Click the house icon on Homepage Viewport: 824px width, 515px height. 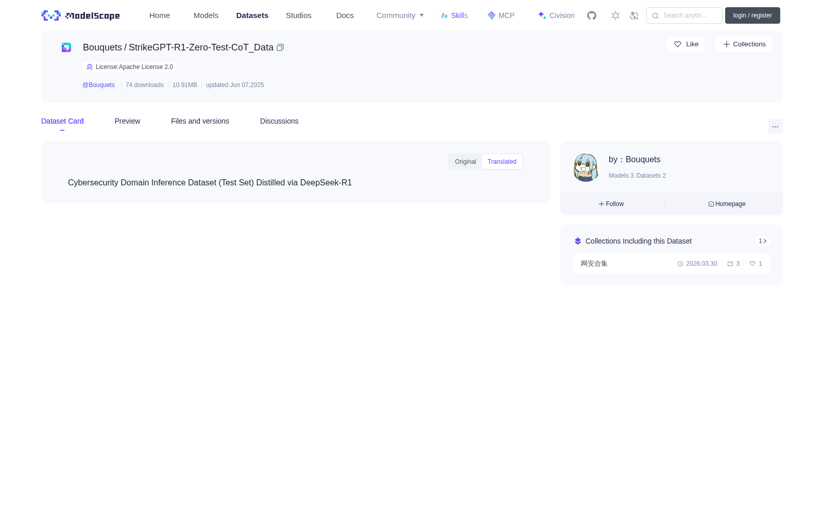(x=711, y=204)
